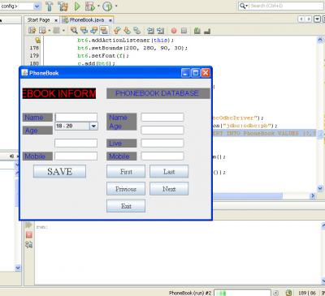
Task: Close the PhoneBook.java tab
Action: 110,20
